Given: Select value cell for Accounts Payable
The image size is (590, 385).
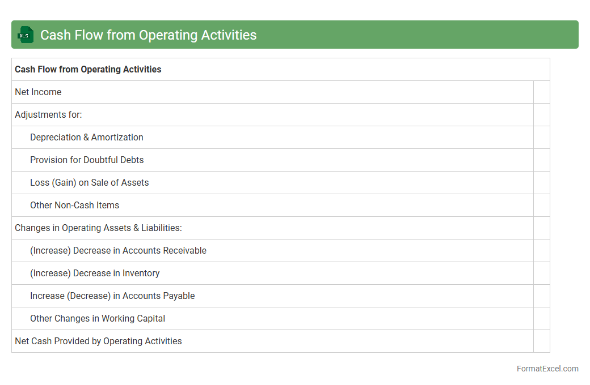Looking at the screenshot, I should [541, 296].
